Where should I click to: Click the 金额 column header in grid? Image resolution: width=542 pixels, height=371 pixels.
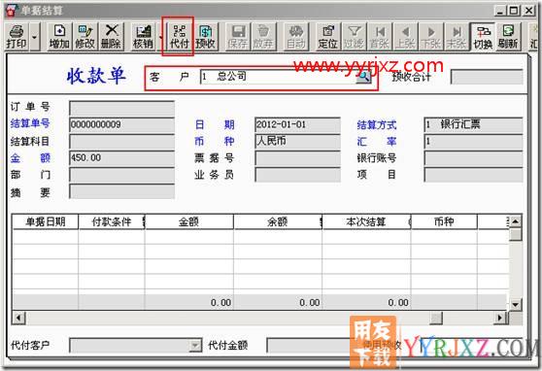(x=188, y=221)
